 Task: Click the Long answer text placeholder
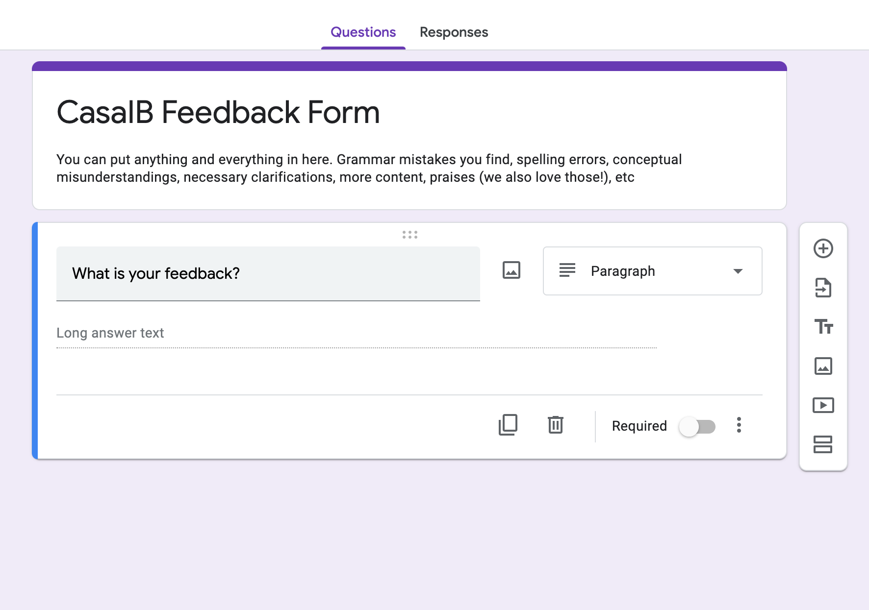(110, 333)
